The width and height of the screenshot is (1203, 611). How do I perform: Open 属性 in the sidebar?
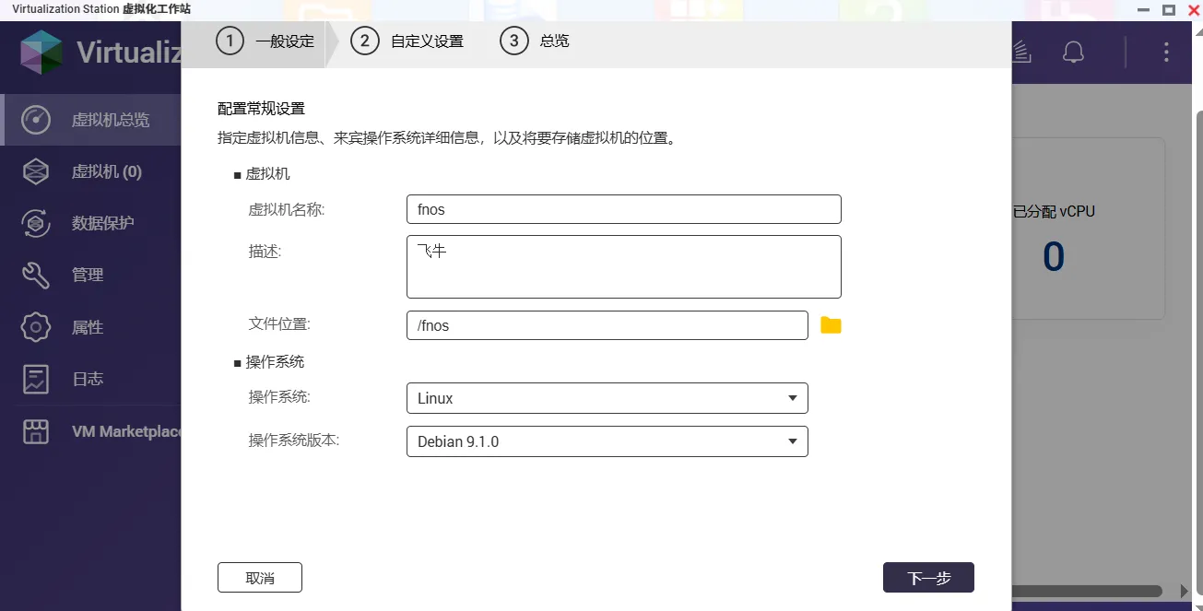point(90,327)
